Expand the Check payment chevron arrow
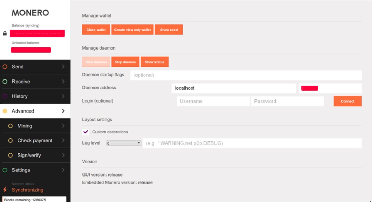Image resolution: width=372 pixels, height=203 pixels. [x=63, y=140]
